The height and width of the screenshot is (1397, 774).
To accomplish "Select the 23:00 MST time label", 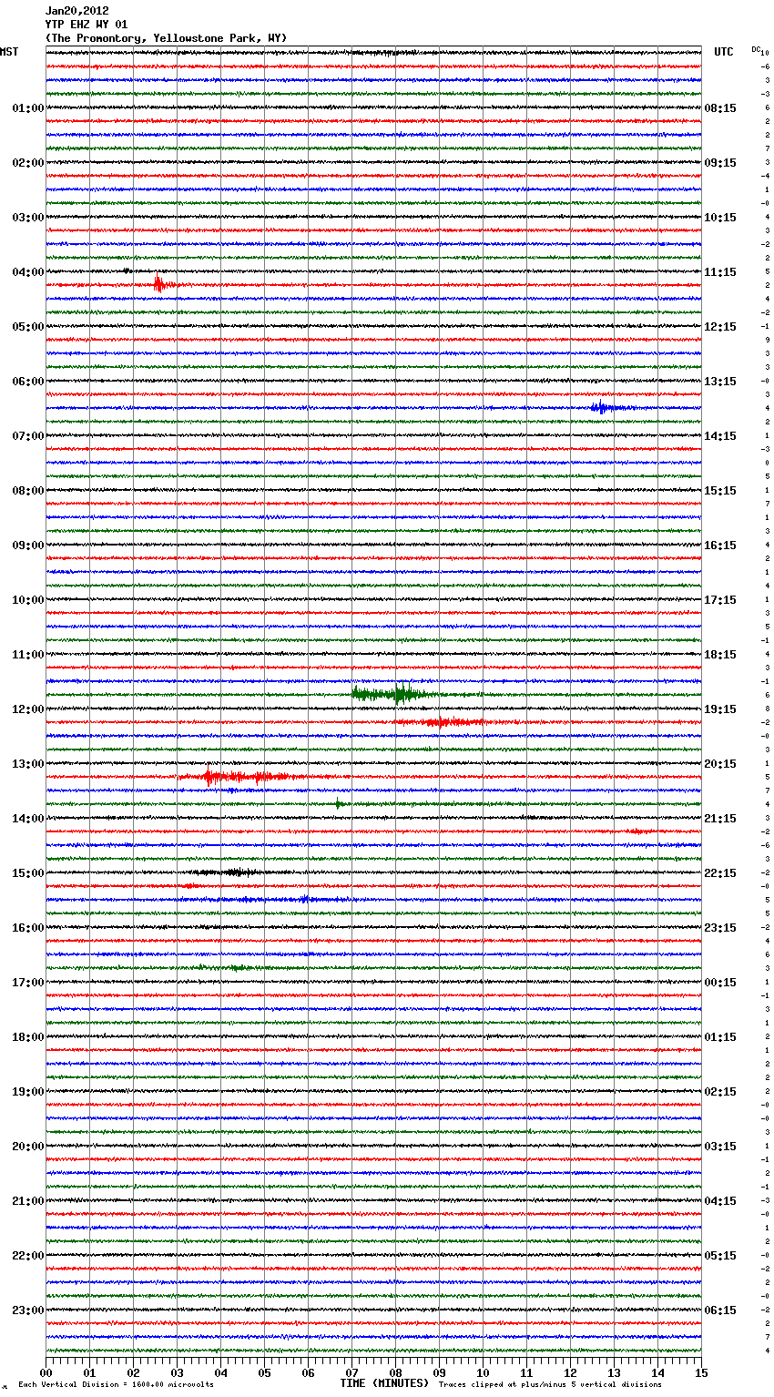I will pos(28,1310).
